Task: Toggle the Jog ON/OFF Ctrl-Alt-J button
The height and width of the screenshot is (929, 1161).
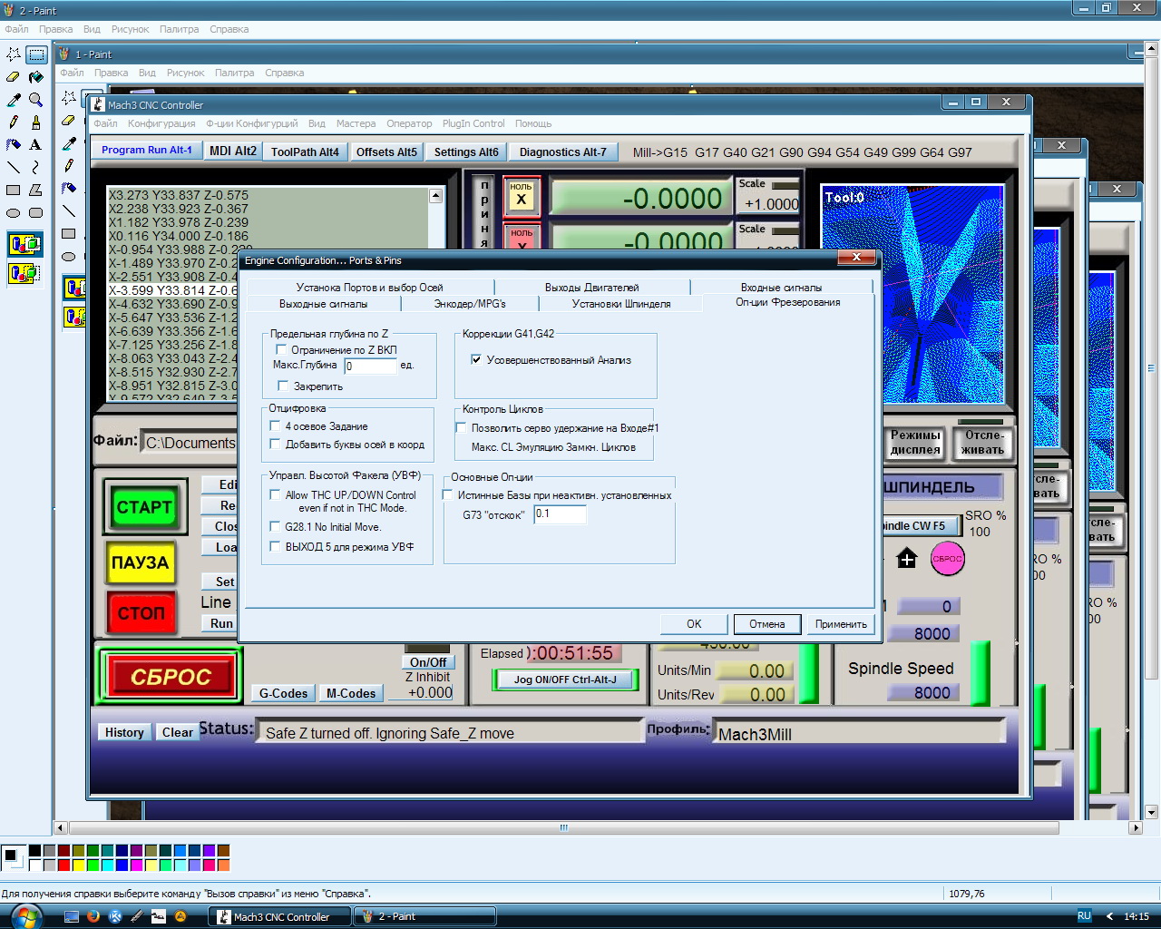Action: click(564, 680)
